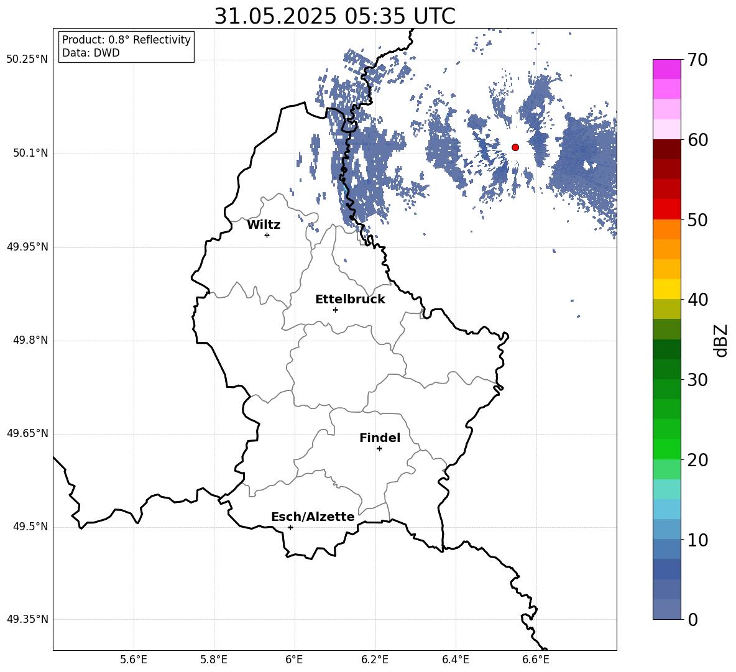Viewport: 736px width, 672px height.
Task: Click the dark green colorbar segment near 30
Action: [667, 369]
